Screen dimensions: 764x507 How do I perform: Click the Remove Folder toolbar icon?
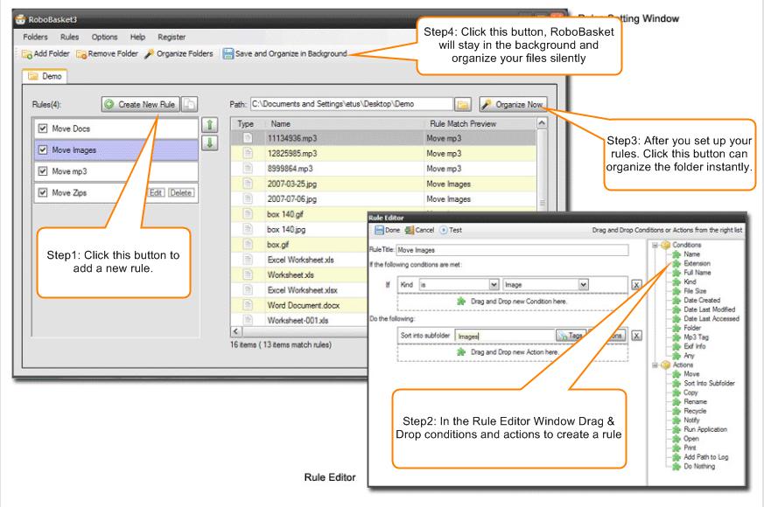pos(81,54)
